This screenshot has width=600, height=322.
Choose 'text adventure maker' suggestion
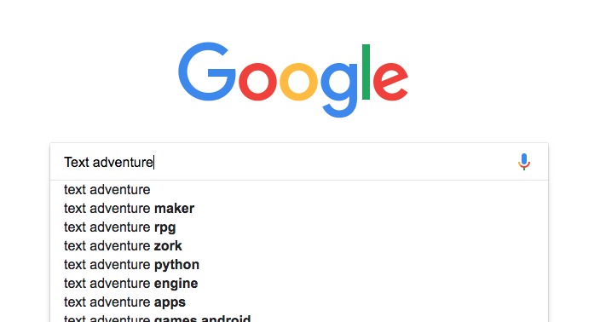click(x=299, y=209)
